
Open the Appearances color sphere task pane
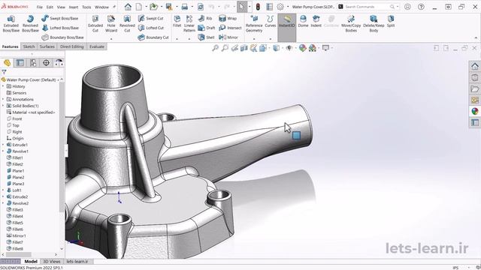coord(475,111)
